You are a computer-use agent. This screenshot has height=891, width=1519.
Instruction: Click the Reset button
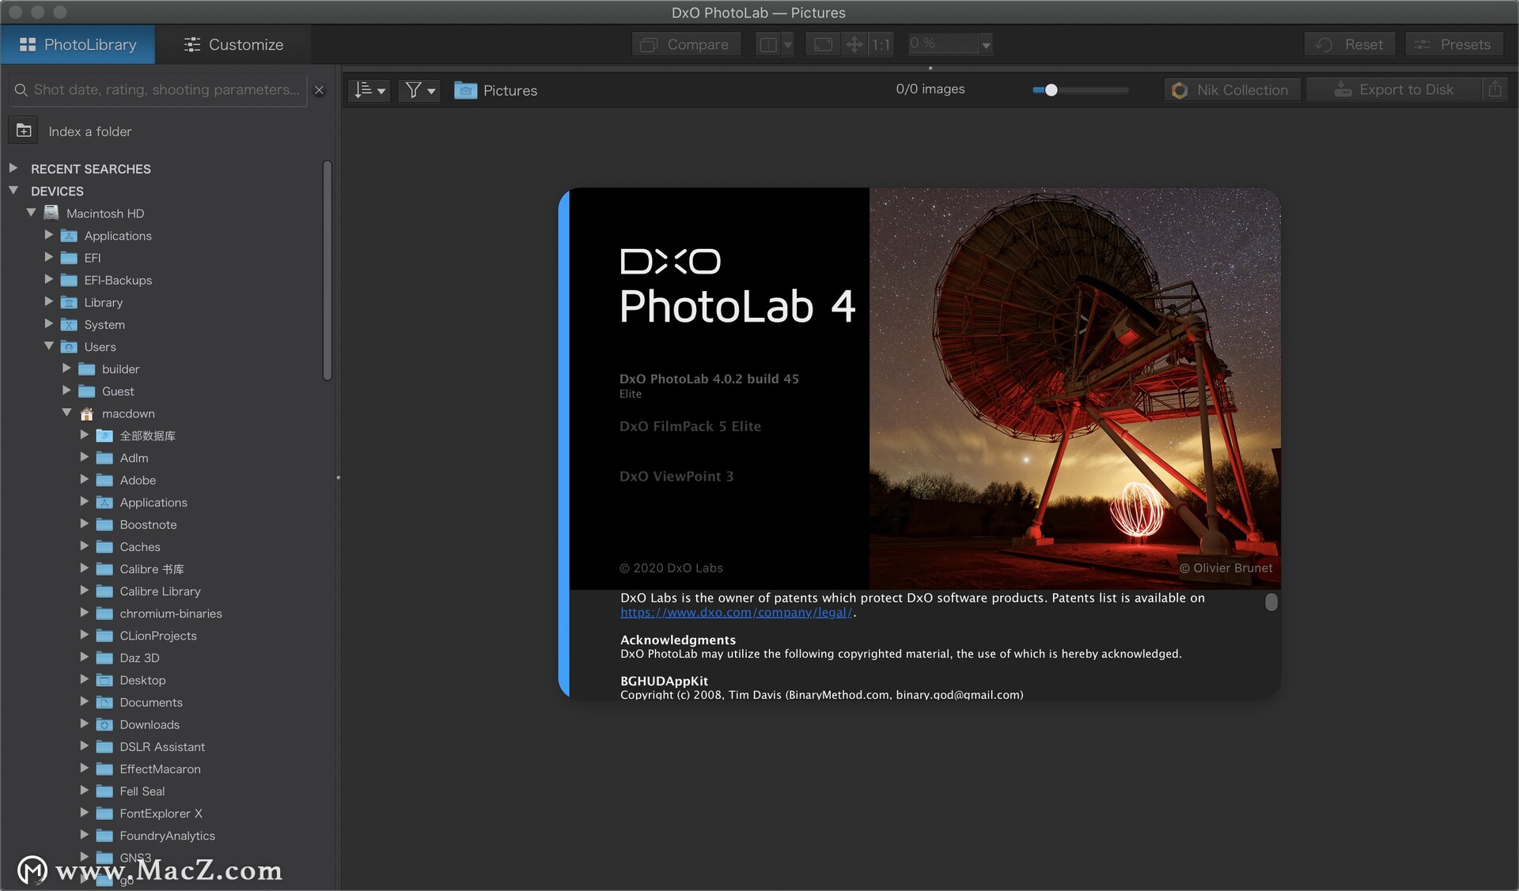tap(1350, 44)
